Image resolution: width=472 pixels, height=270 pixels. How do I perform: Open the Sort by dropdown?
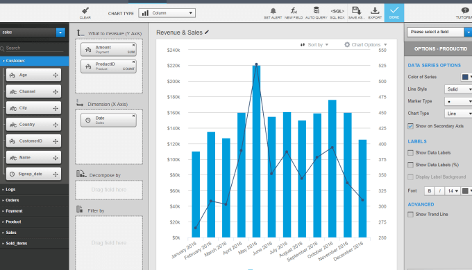click(x=314, y=45)
